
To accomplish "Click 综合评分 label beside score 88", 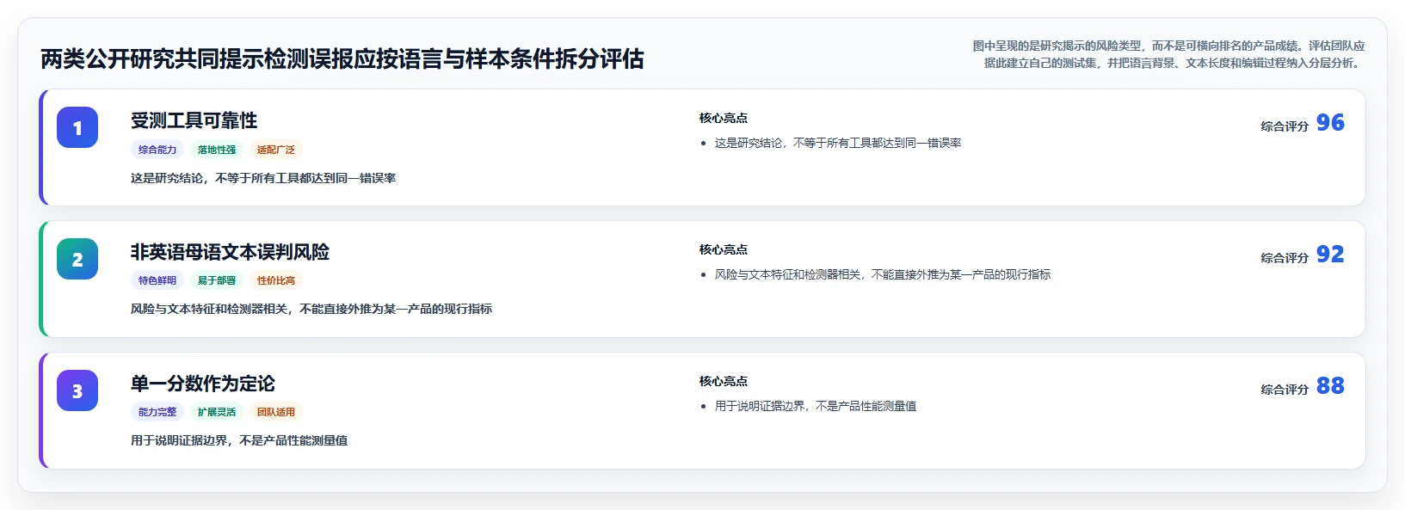I will click(1285, 389).
